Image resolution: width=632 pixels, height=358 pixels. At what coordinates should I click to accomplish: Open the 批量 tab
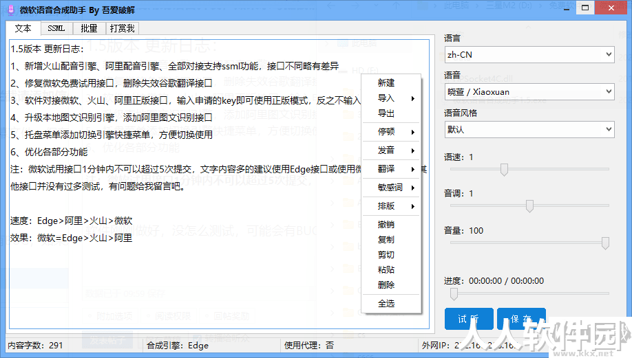(89, 29)
